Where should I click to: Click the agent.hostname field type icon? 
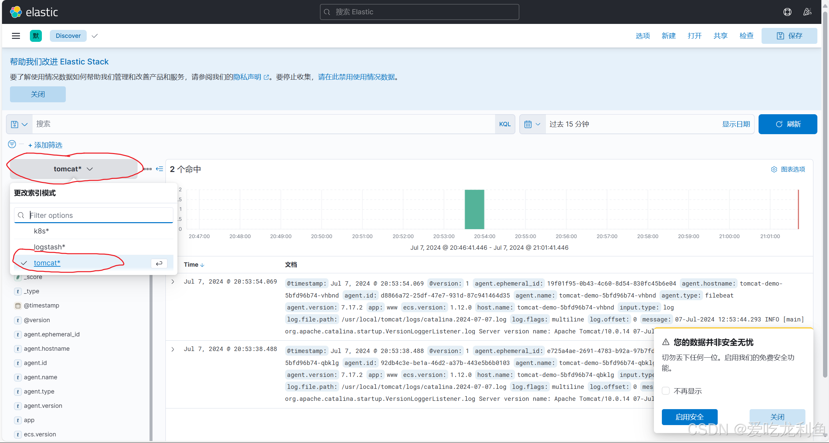18,349
